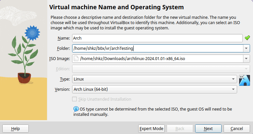Click the ISO file document icon
This screenshot has height=134, width=253.
point(76,59)
